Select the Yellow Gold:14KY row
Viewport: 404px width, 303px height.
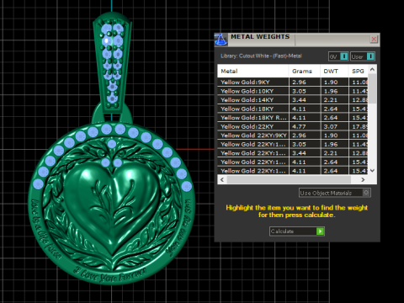(293, 100)
